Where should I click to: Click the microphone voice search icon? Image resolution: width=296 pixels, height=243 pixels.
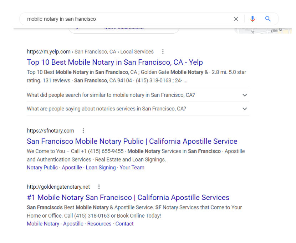pos(253,19)
